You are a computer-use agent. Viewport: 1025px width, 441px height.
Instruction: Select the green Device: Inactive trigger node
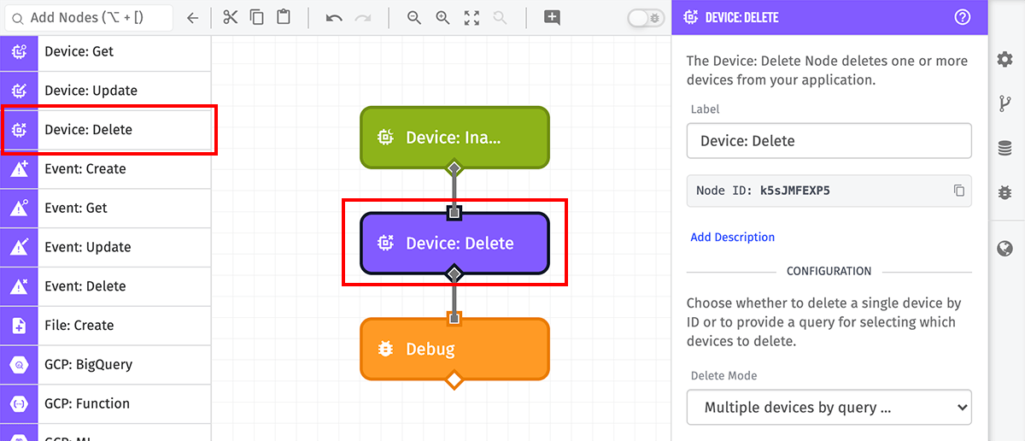(x=454, y=137)
